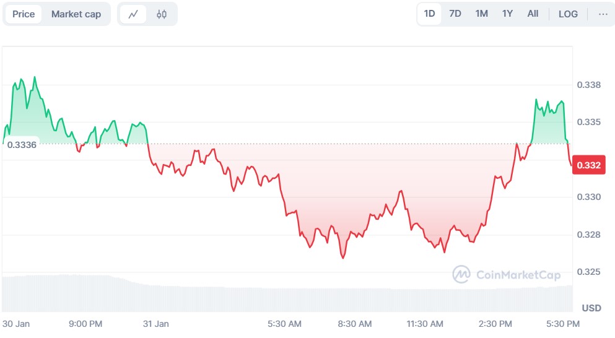Click the 8:30 AM time axis label
This screenshot has width=615, height=338.
click(355, 324)
